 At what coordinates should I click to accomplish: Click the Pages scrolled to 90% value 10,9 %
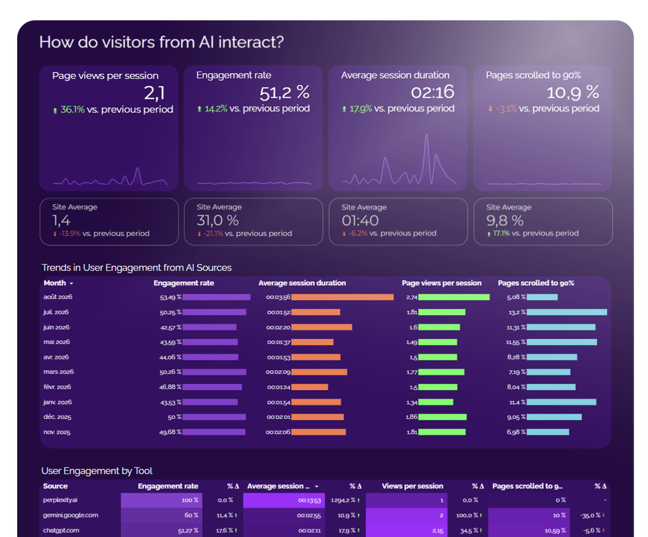click(x=573, y=93)
